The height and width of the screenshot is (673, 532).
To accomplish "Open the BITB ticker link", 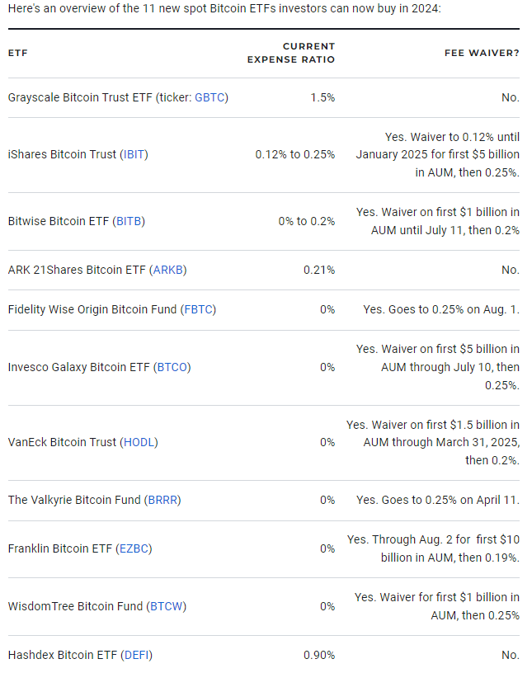I will coord(129,221).
